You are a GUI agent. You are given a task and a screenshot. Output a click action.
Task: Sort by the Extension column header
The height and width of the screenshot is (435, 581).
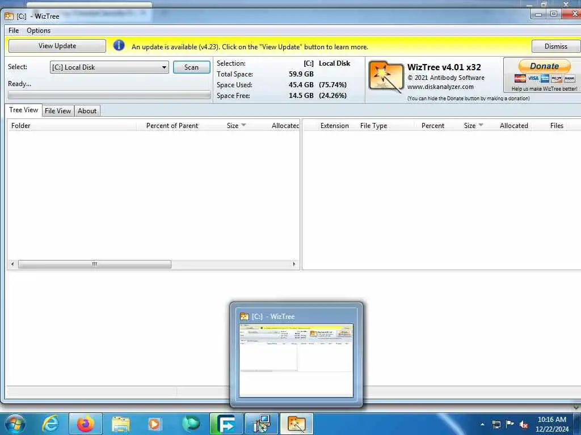click(334, 125)
